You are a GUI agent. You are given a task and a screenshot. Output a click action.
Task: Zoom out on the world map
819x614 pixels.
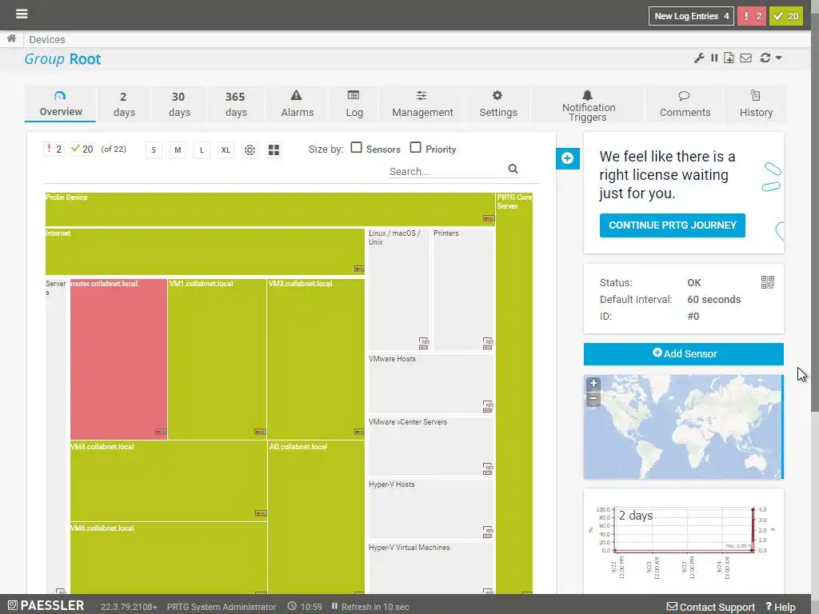[x=593, y=399]
